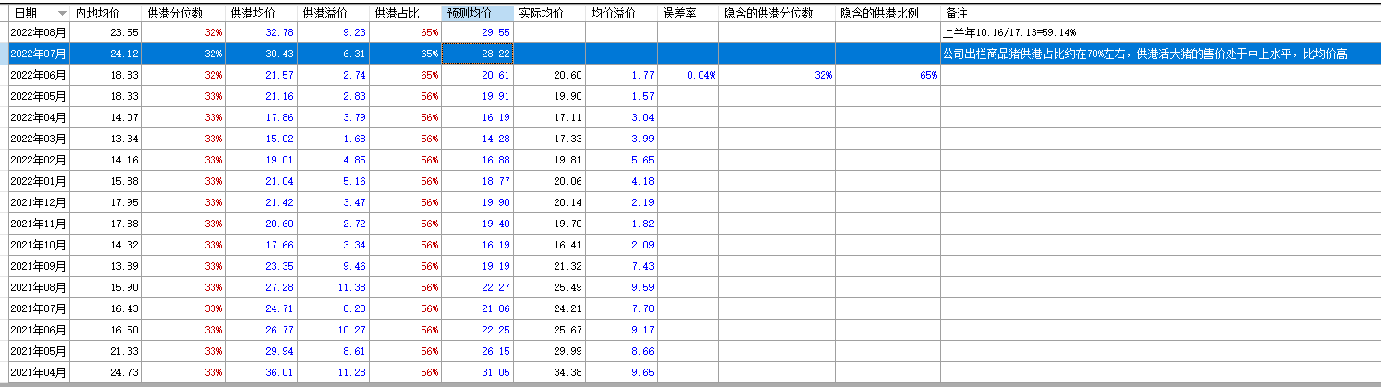The width and height of the screenshot is (1381, 387).
Task: Click the 供港溢价 column header
Action: pos(334,14)
